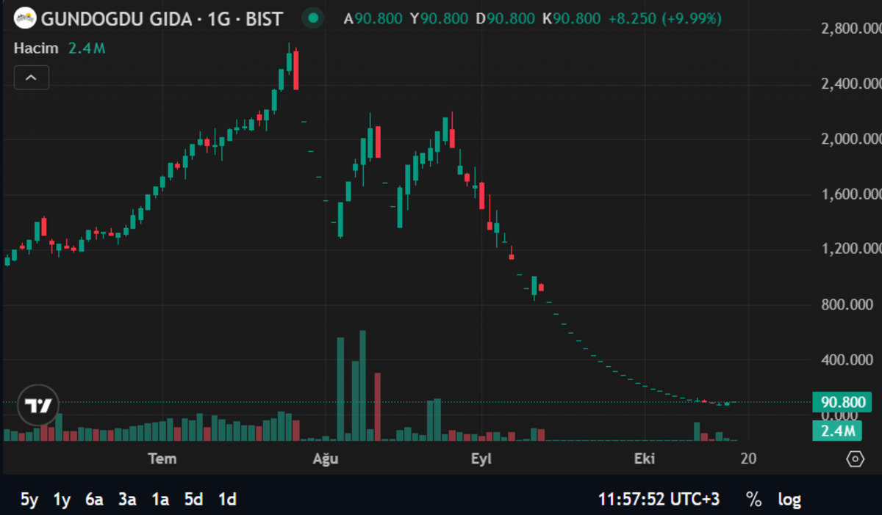
Task: Toggle logarithmic scale mode
Action: click(789, 500)
